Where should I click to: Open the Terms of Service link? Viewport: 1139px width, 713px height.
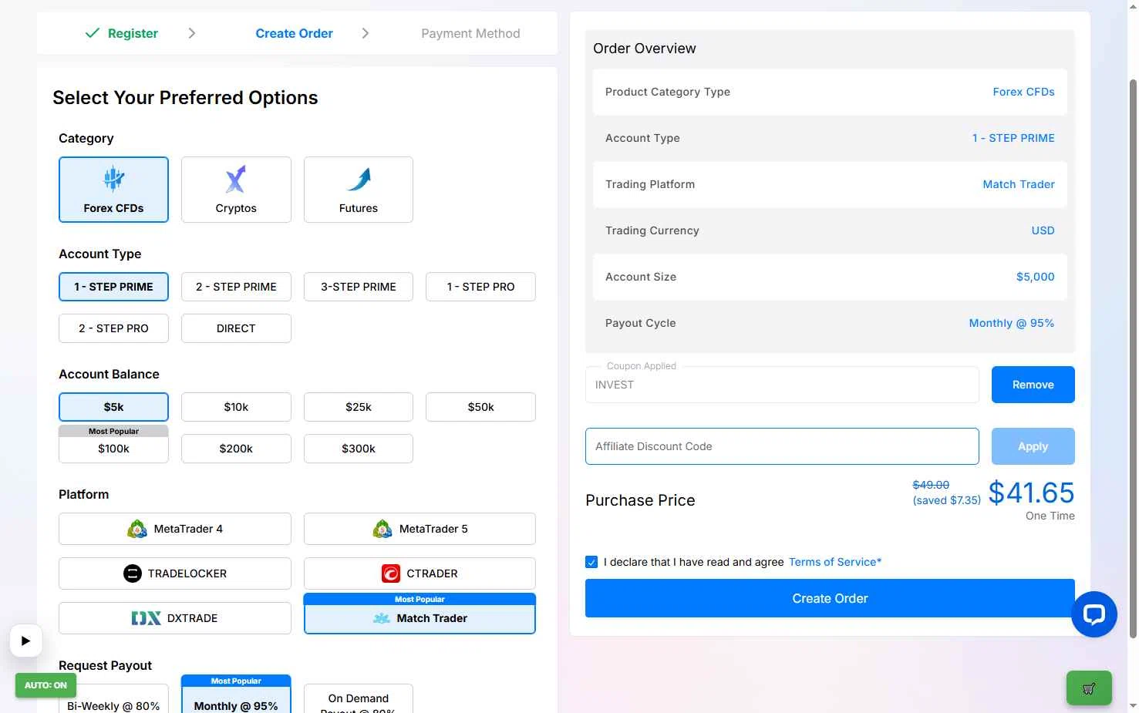(x=834, y=562)
